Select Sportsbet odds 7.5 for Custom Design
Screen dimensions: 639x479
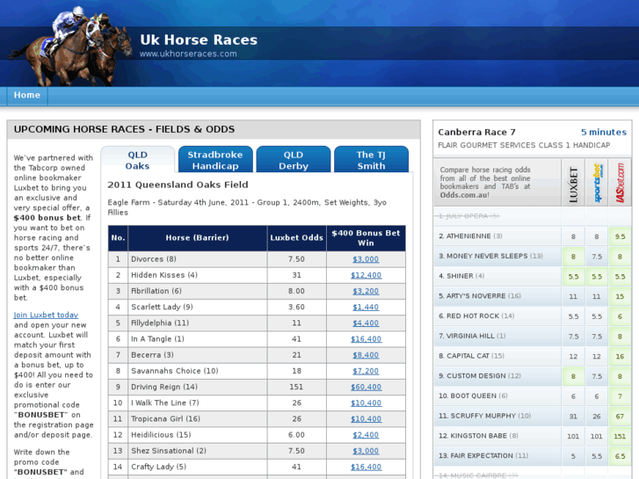coord(597,376)
